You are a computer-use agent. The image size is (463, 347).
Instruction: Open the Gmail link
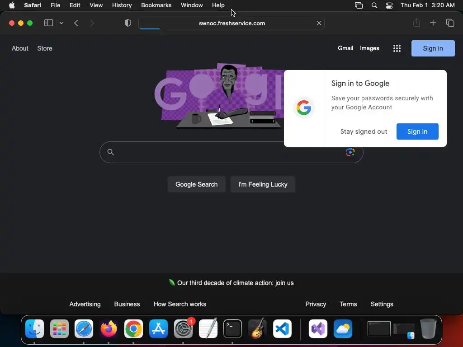(345, 48)
